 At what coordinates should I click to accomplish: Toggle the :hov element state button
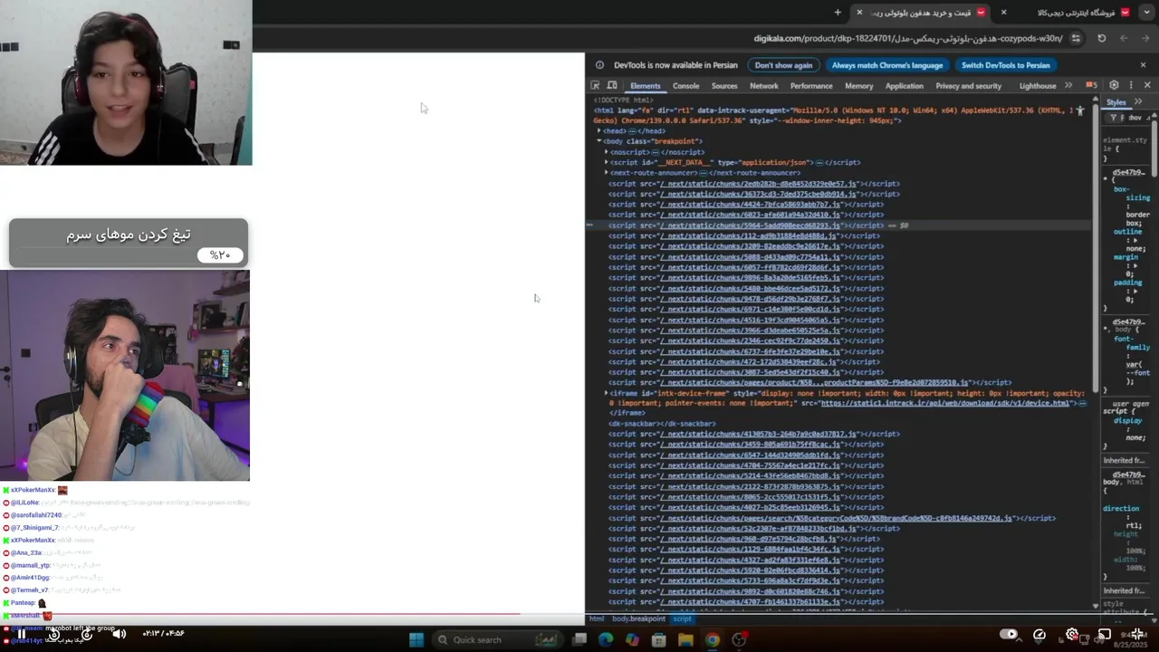(1135, 118)
